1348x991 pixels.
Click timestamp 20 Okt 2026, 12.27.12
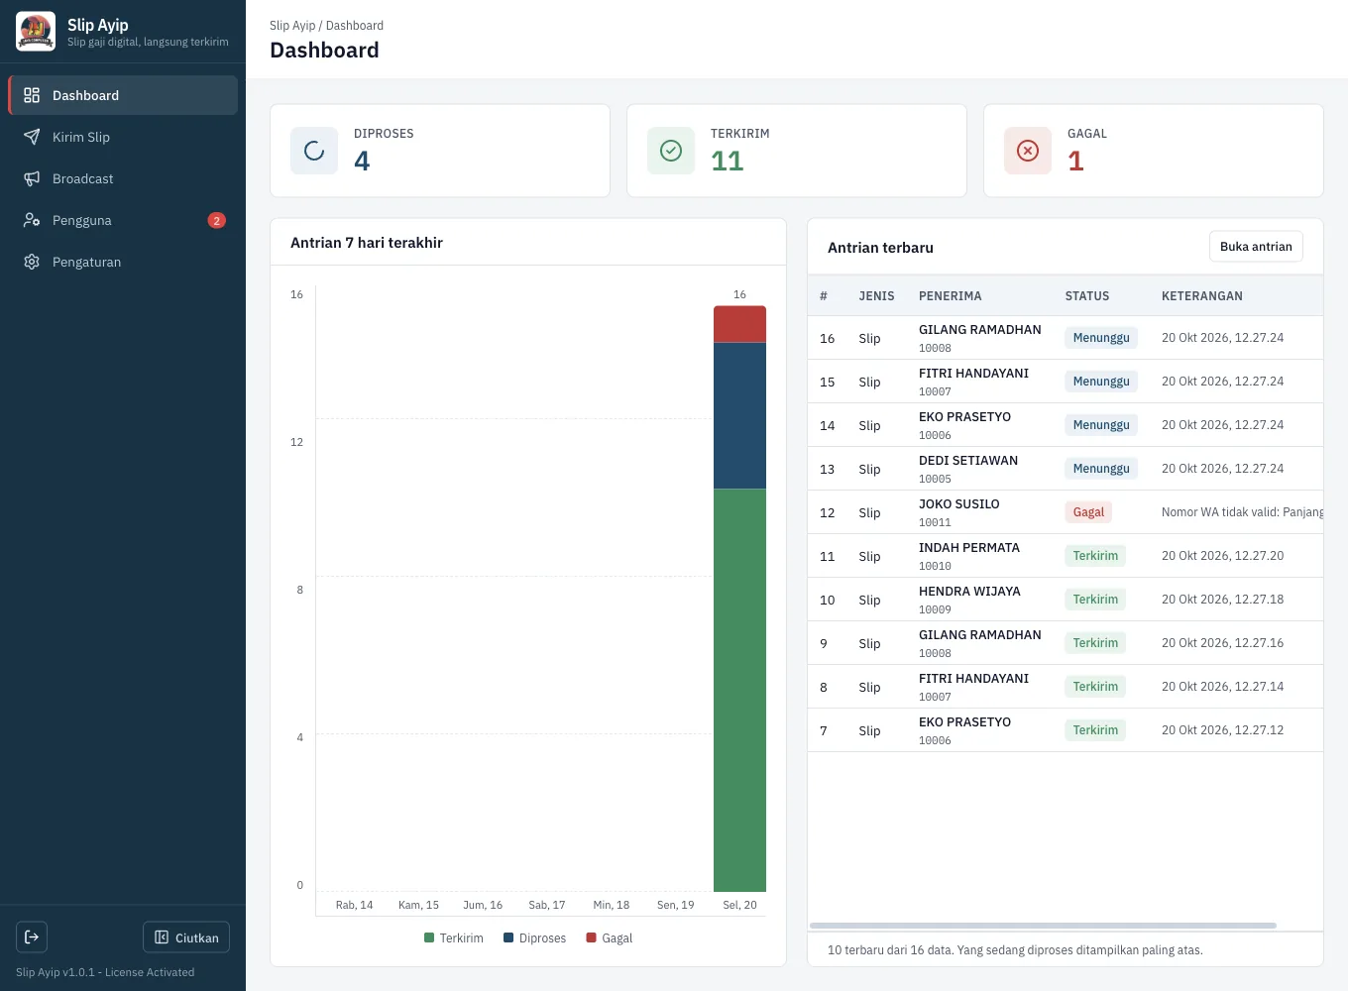point(1222,730)
